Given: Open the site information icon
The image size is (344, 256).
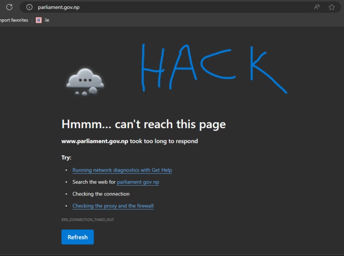Looking at the screenshot, I should click(x=30, y=7).
